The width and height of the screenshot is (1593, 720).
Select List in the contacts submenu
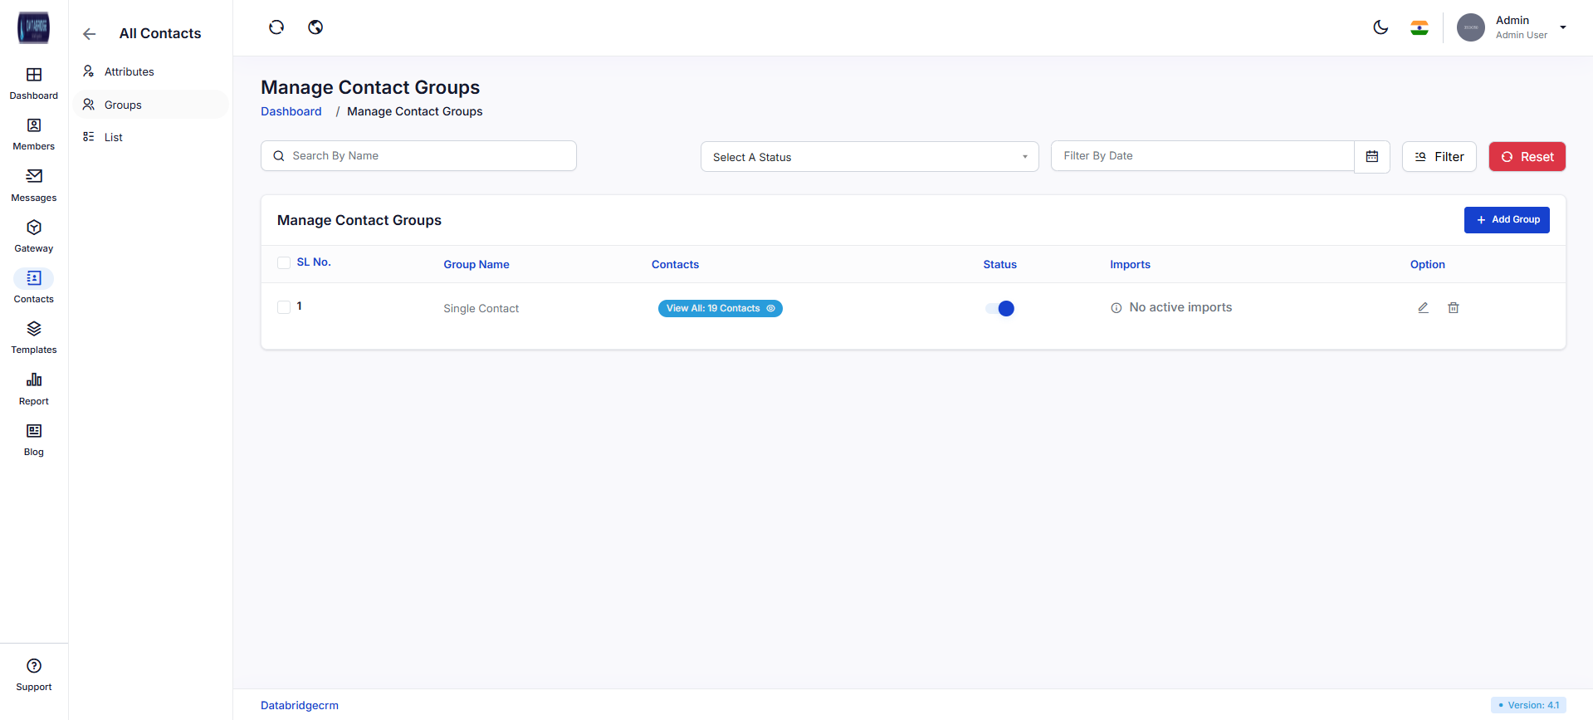pyautogui.click(x=114, y=138)
